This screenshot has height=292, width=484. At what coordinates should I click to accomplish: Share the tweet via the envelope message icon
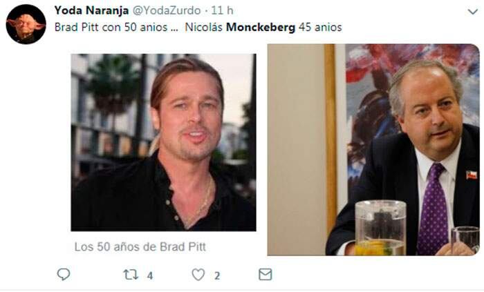pos(265,275)
